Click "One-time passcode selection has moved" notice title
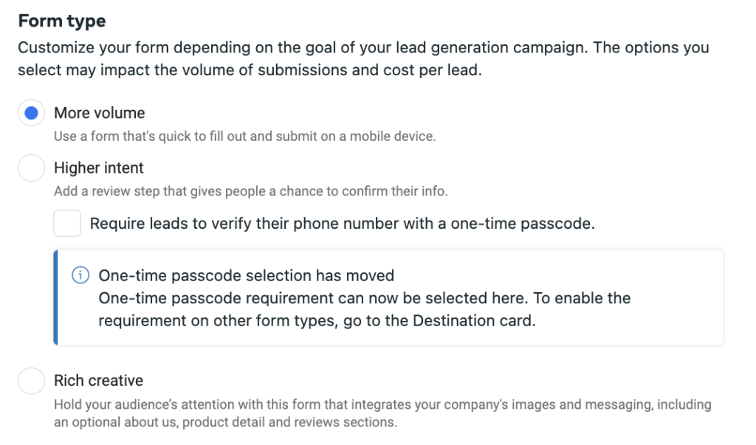 point(247,275)
